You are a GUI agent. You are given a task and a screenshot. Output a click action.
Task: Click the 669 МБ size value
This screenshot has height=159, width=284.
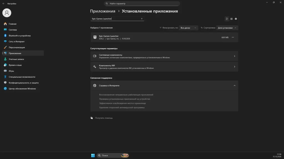[x=225, y=37]
